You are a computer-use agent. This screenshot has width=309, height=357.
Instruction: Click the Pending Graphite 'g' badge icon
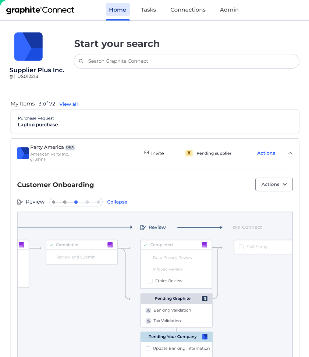click(x=205, y=298)
